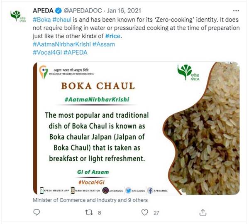Share the tweet via share icon

tap(203, 212)
